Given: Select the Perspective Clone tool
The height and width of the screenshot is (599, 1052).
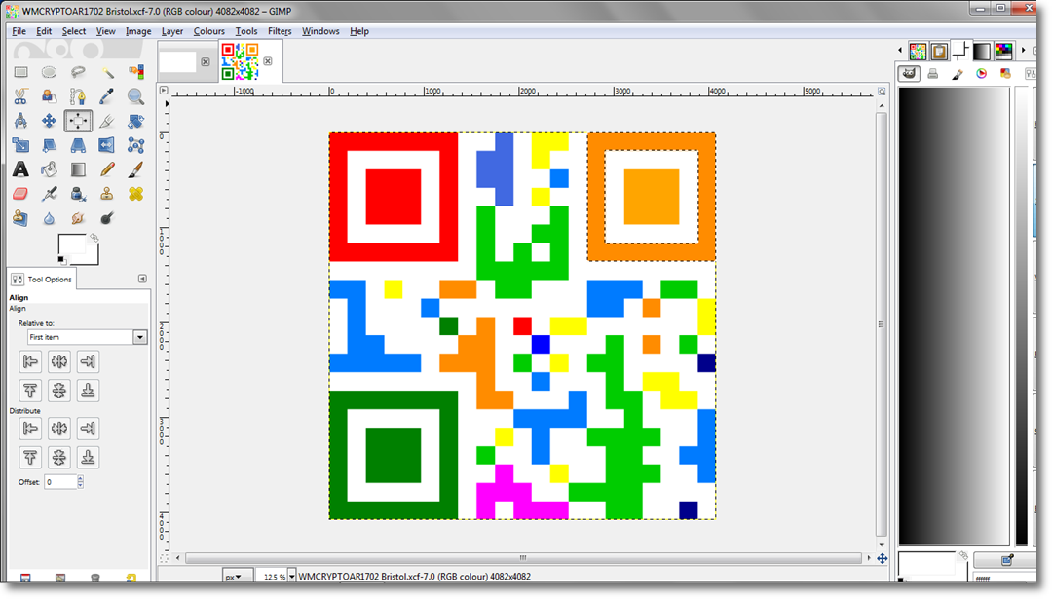Looking at the screenshot, I should 20,218.
